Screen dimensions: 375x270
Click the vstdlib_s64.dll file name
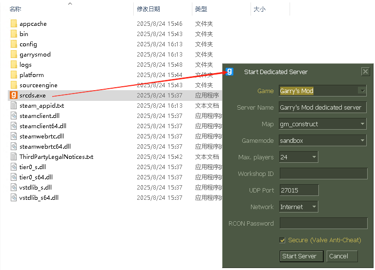coord(39,198)
